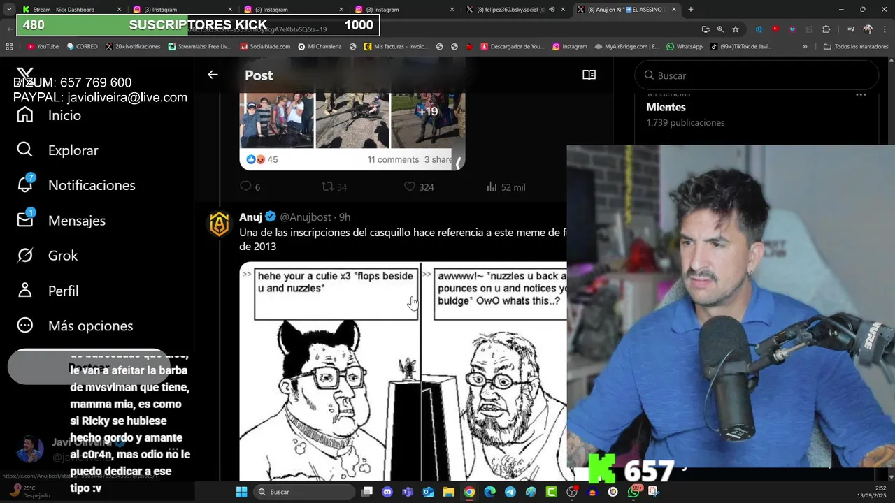Image resolution: width=895 pixels, height=503 pixels.
Task: Open the Todos los marcadores folder
Action: pos(856,46)
